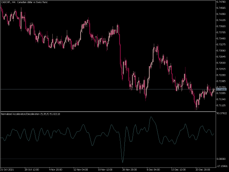This screenshot has width=229, height=172.
Task: Click the 12 Nov 04:00 time label
Action: point(81,170)
